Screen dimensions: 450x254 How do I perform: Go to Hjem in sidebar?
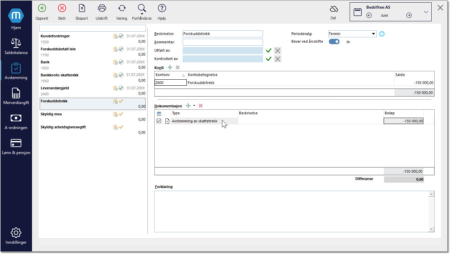coord(16,19)
